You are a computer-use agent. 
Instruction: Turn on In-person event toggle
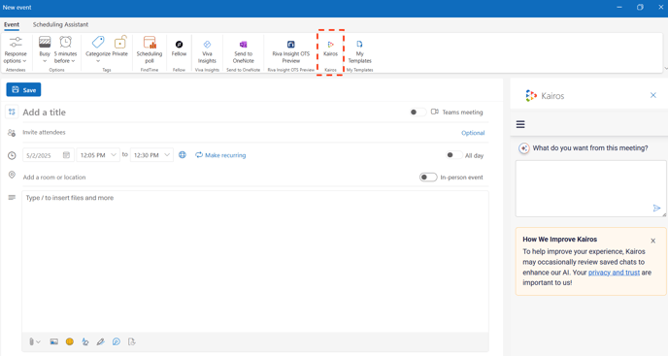[x=428, y=178]
